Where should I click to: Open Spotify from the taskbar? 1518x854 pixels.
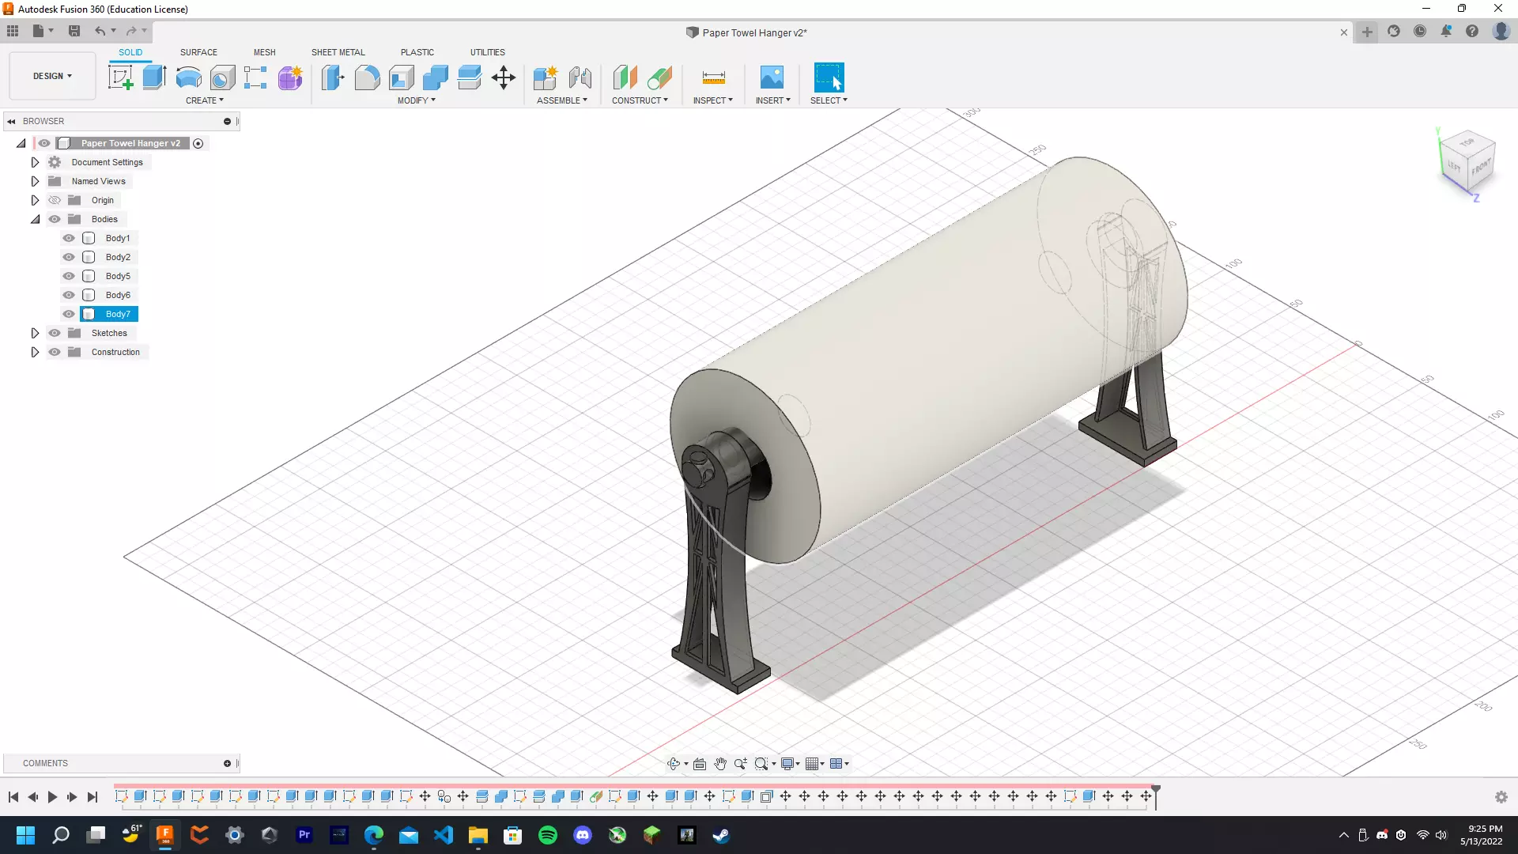point(547,835)
